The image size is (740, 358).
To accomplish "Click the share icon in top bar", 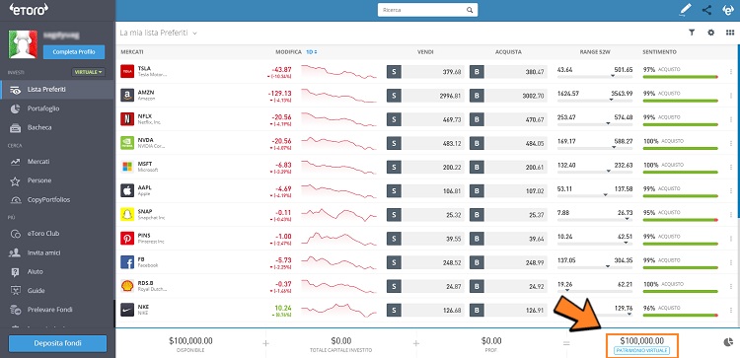I will click(x=707, y=10).
